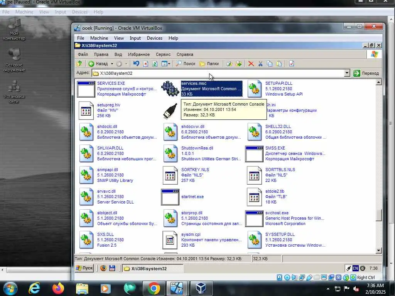Click the SYSSETUP.DLL file name

(280, 234)
